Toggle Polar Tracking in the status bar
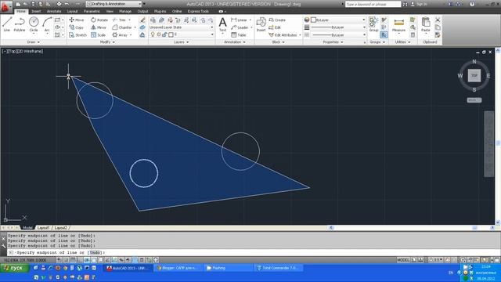The width and height of the screenshot is (501, 282). (87, 260)
